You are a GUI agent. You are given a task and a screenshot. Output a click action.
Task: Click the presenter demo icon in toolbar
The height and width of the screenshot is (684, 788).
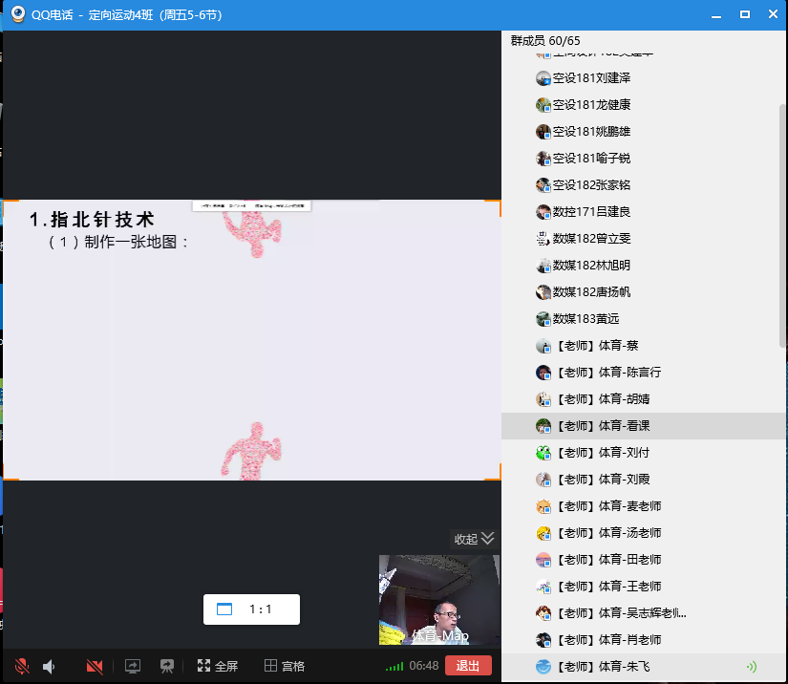tap(167, 666)
